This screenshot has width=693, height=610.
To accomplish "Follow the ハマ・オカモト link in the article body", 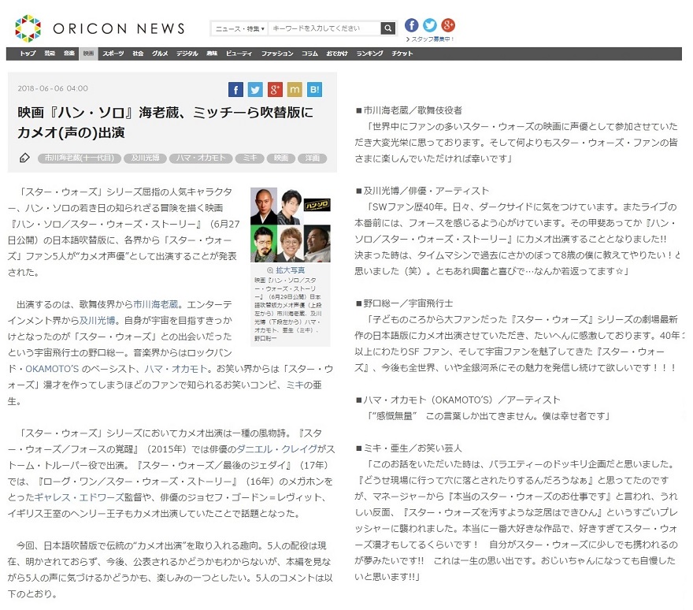I will (x=176, y=369).
